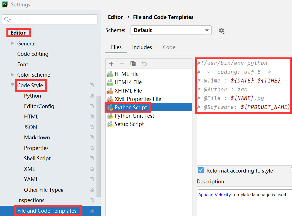The height and width of the screenshot is (216, 292).
Task: Select Shell Script under Code Style
Action: pyautogui.click(x=37, y=159)
